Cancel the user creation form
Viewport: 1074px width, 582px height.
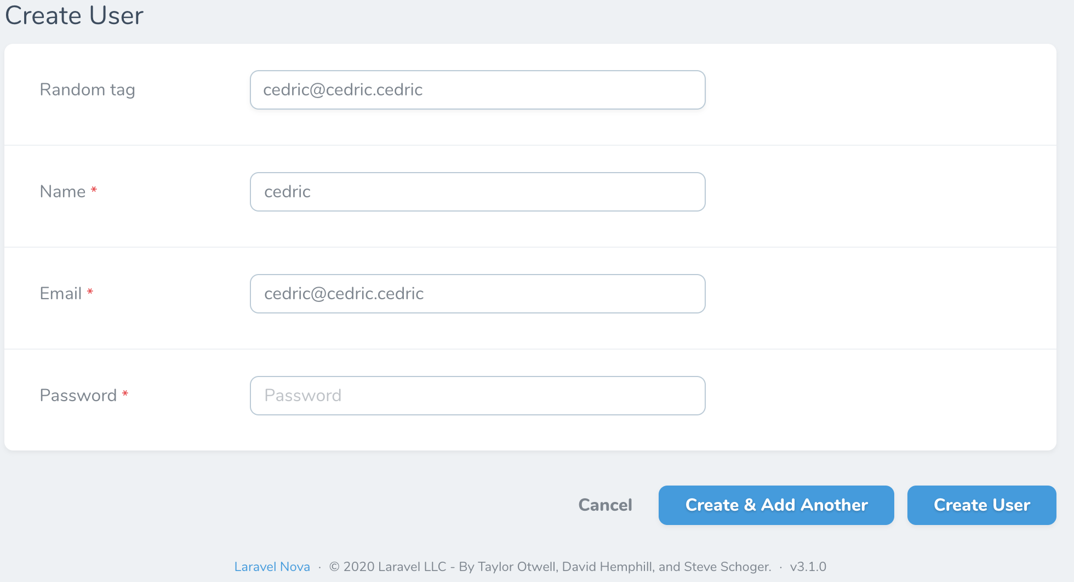pyautogui.click(x=605, y=505)
